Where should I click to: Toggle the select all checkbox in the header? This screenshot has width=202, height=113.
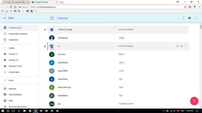(x=52, y=18)
